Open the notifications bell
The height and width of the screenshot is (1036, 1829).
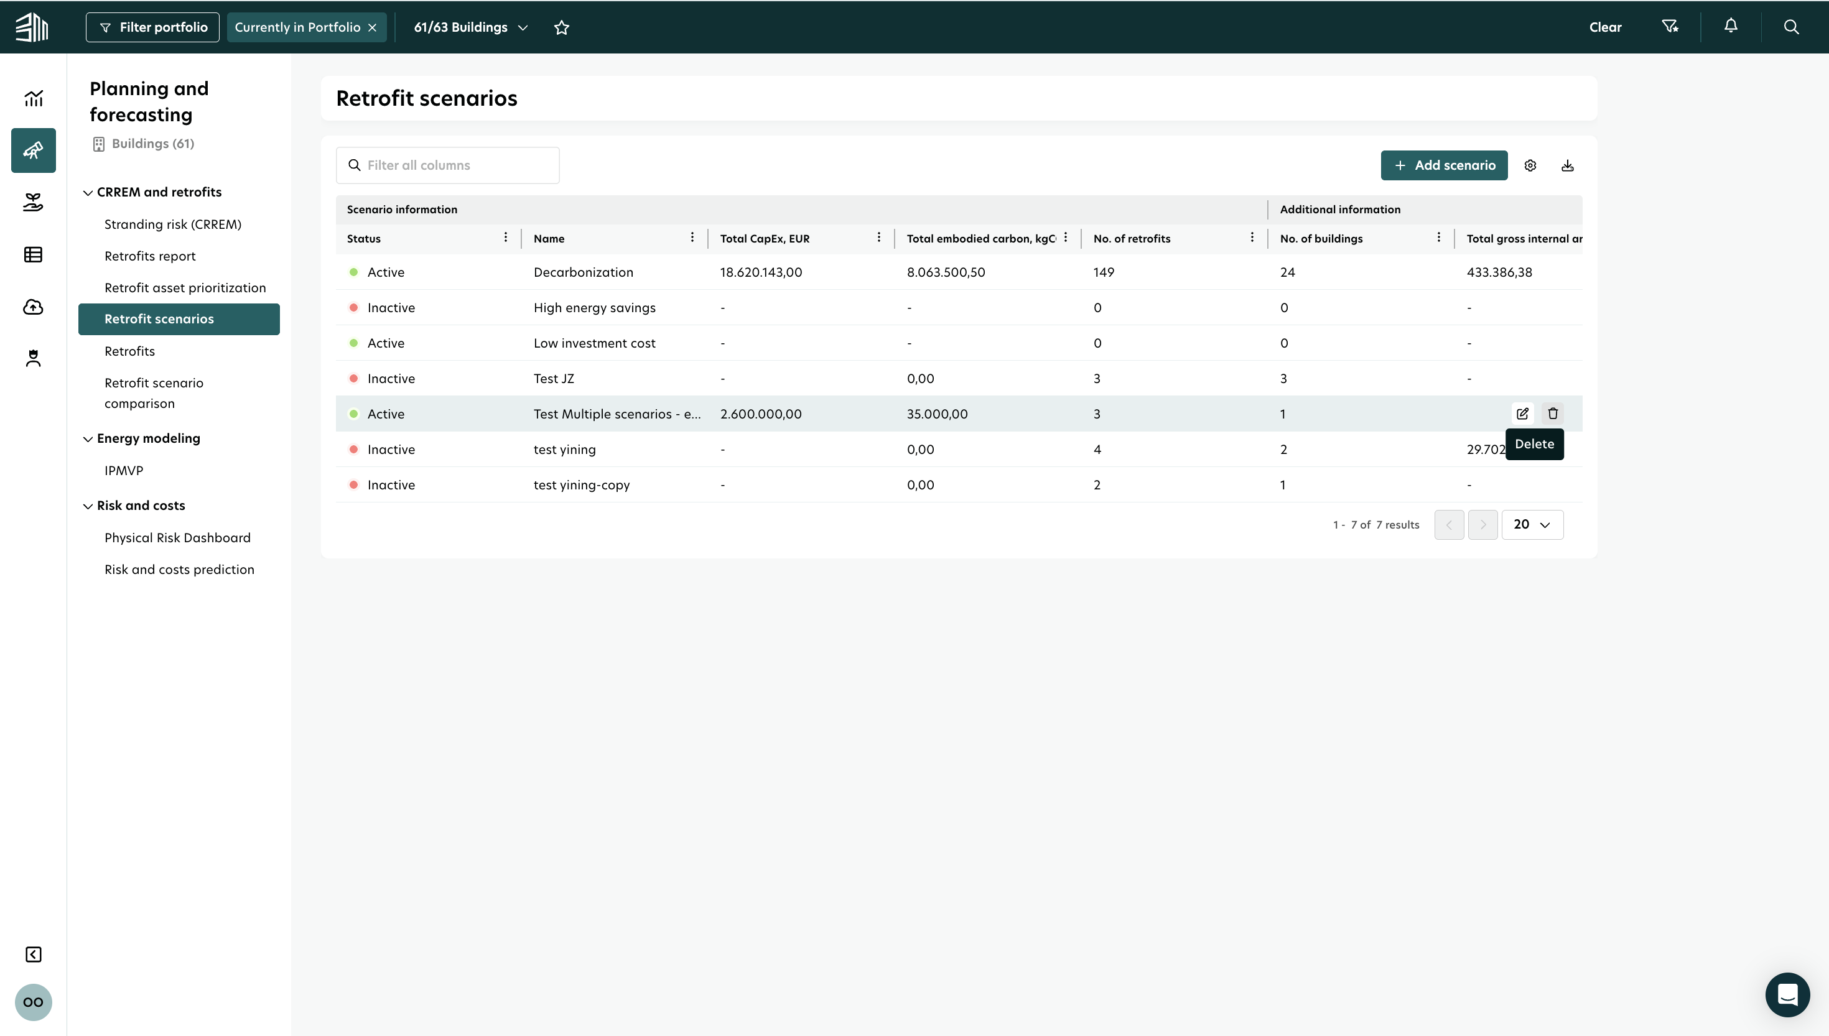coord(1731,26)
